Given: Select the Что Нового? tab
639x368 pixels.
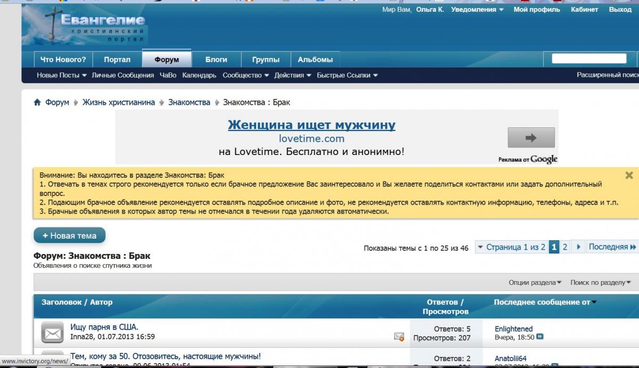Looking at the screenshot, I should pos(63,60).
